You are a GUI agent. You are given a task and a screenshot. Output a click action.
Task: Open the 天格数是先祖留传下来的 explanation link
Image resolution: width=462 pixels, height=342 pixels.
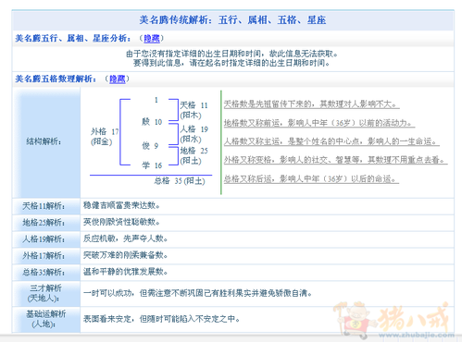[311, 104]
